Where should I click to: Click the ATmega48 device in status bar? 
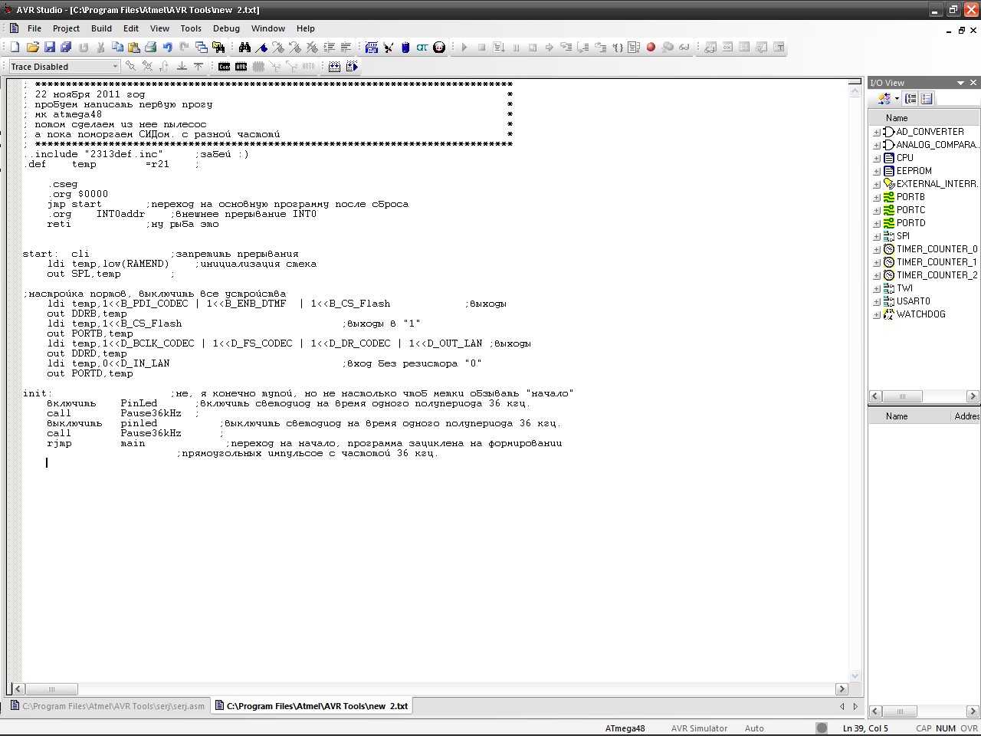[x=625, y=728]
